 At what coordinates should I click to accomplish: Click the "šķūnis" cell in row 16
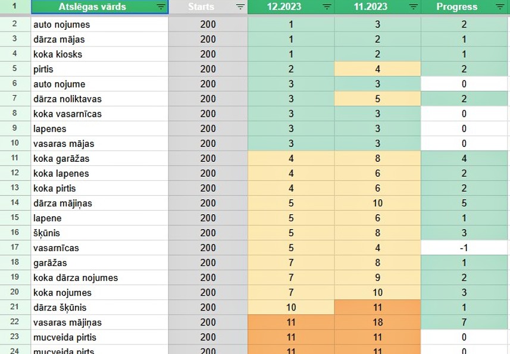99,233
